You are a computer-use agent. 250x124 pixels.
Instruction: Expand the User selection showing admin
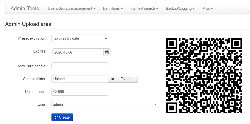click(105, 105)
